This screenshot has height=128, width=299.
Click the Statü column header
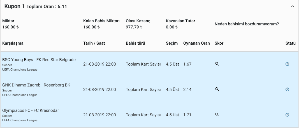pos(290,43)
